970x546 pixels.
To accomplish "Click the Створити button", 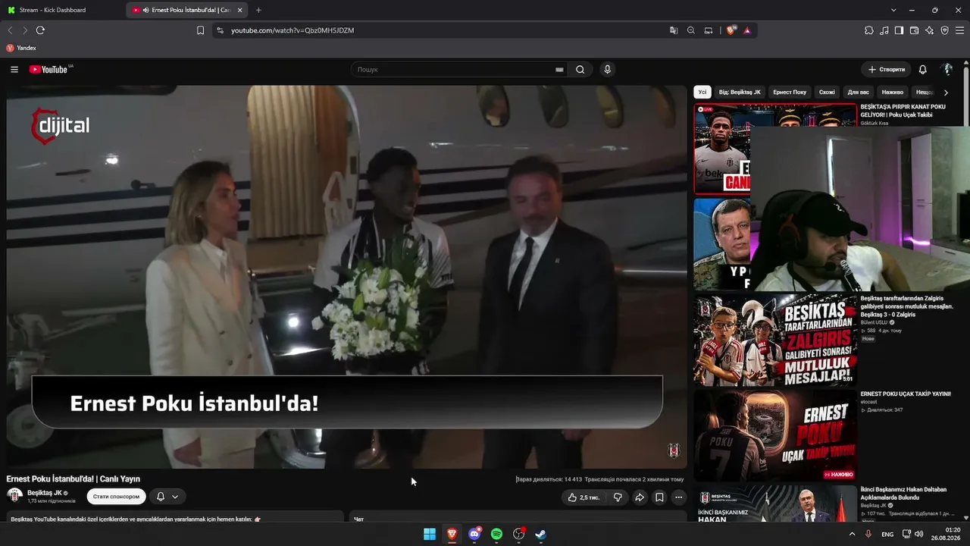I will (x=886, y=70).
